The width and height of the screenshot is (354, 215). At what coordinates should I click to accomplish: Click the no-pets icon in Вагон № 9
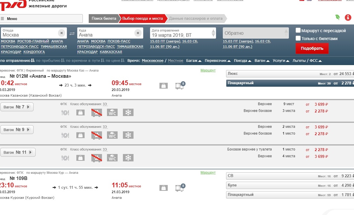point(97,135)
